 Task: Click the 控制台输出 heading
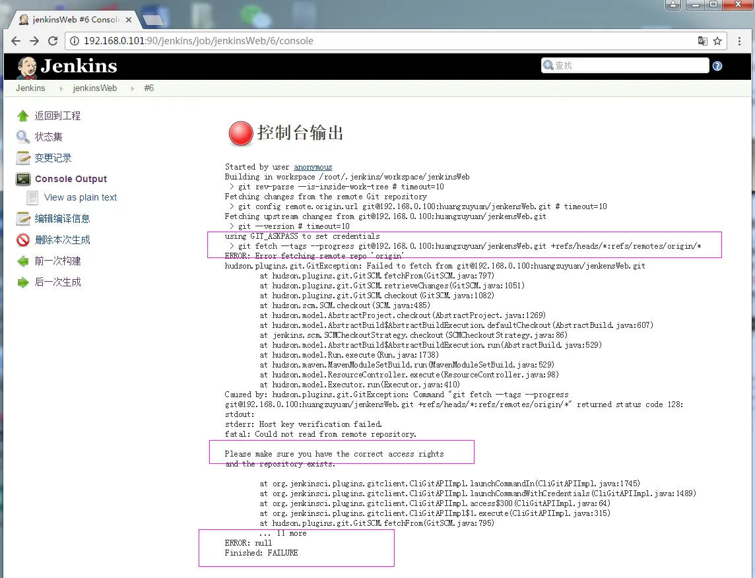pyautogui.click(x=300, y=133)
